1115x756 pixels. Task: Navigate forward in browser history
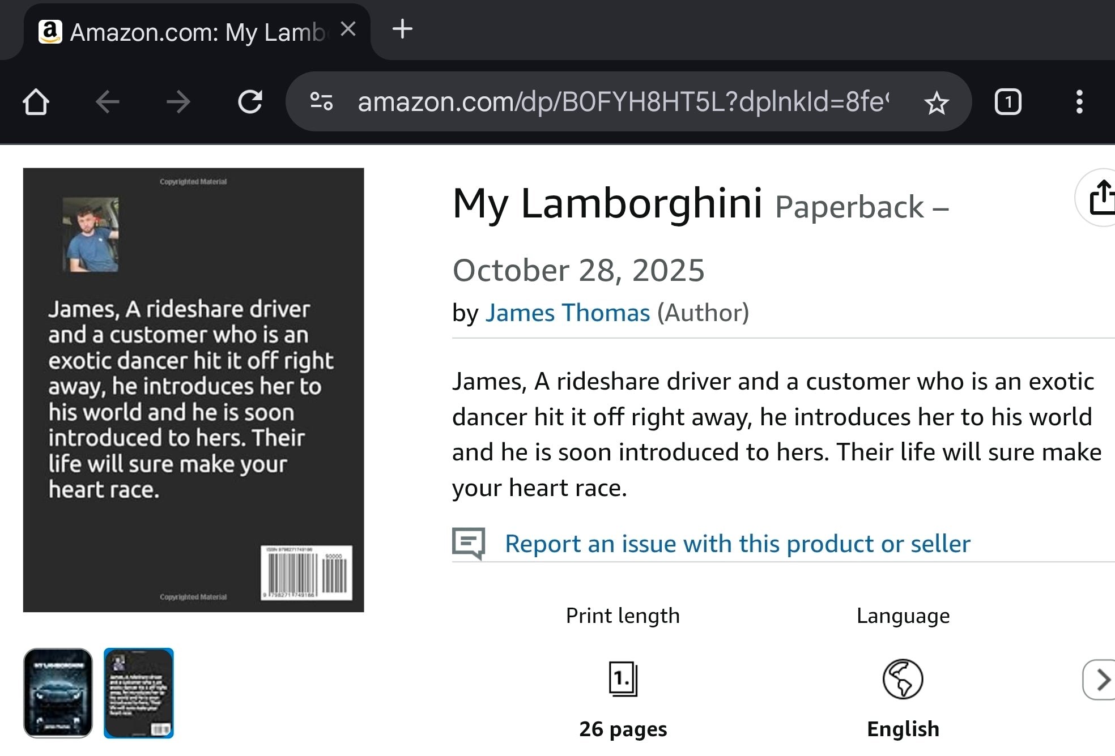pyautogui.click(x=178, y=102)
